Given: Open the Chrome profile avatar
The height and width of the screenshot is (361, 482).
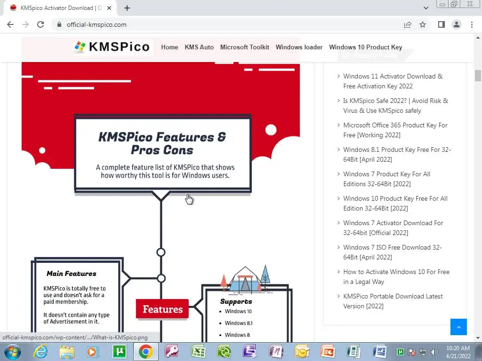Looking at the screenshot, I should click(x=457, y=24).
